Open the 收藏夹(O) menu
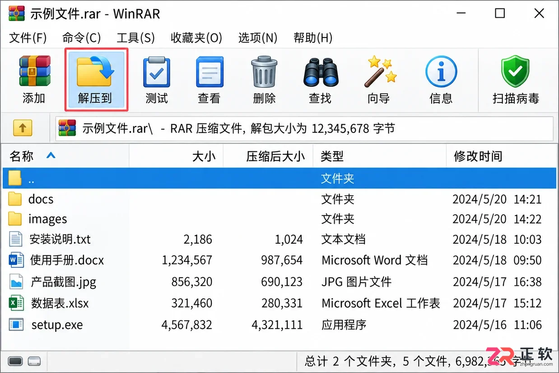Image resolution: width=559 pixels, height=373 pixels. [x=196, y=38]
